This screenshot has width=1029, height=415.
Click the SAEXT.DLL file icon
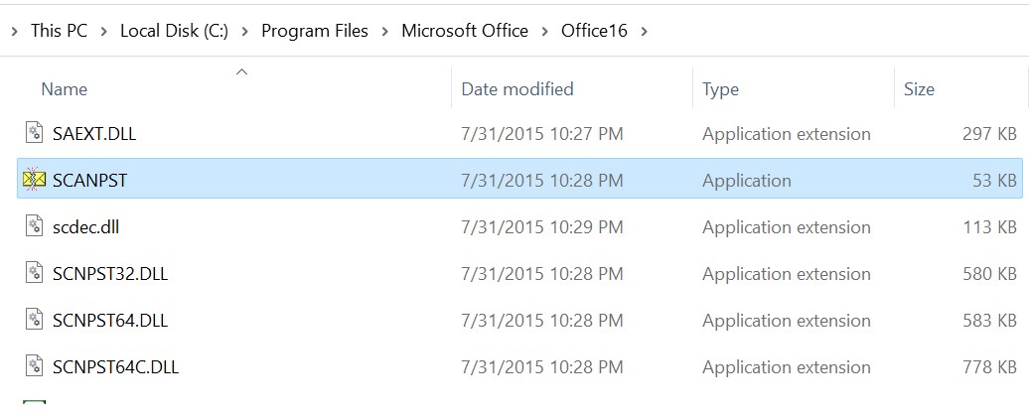pos(34,133)
